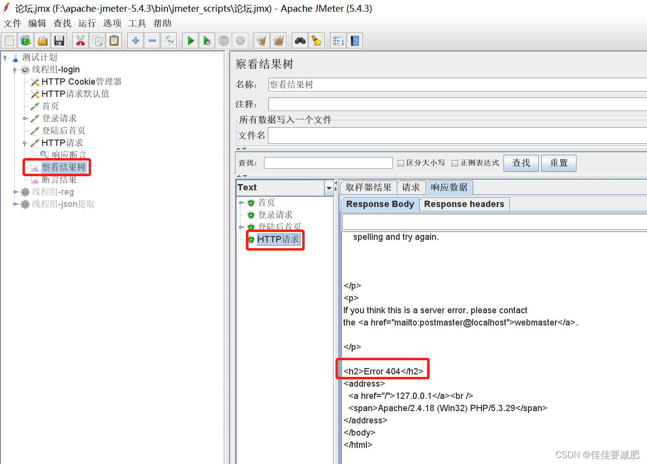The image size is (647, 464).
Task: Select 登录请求 result in results list
Action: [275, 215]
